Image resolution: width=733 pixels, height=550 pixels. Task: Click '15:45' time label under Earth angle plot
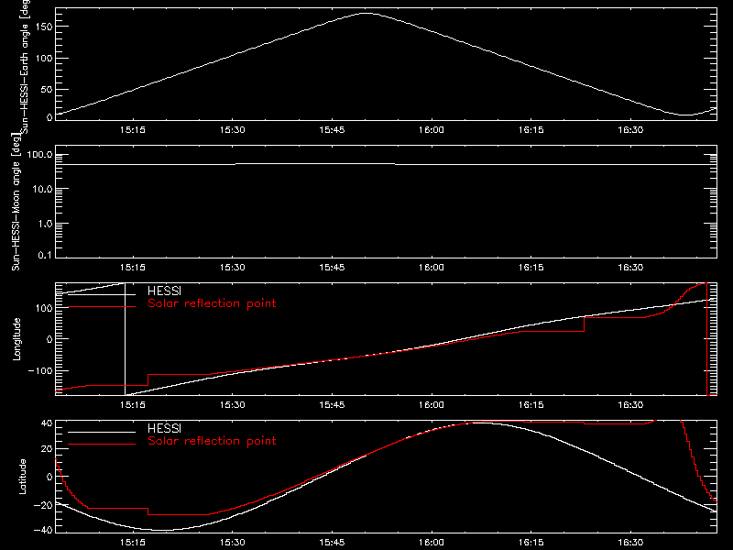click(x=332, y=130)
